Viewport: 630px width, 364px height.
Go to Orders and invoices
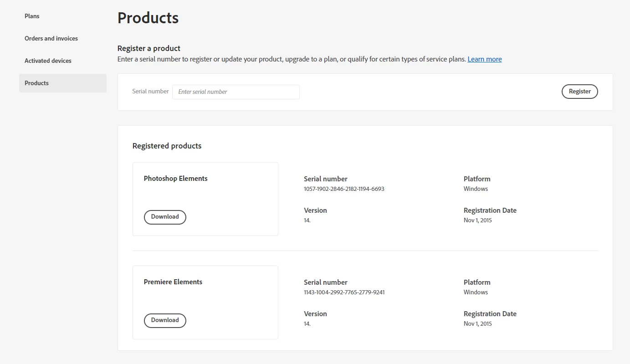[x=51, y=39]
